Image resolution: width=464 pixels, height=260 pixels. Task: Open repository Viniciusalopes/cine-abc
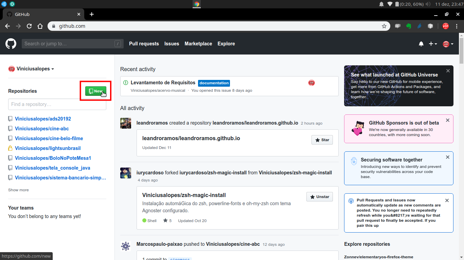[x=42, y=129]
